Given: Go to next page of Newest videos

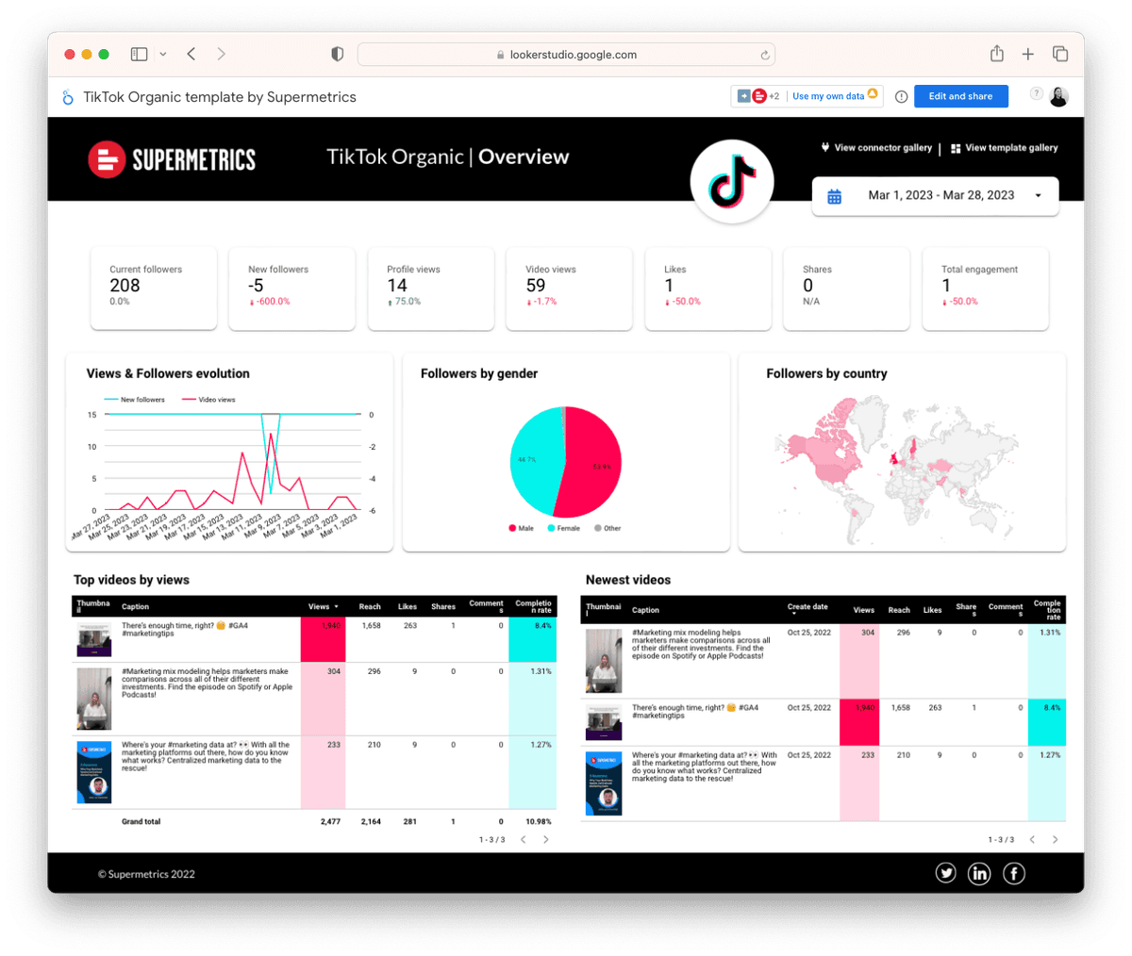Looking at the screenshot, I should tap(1055, 839).
